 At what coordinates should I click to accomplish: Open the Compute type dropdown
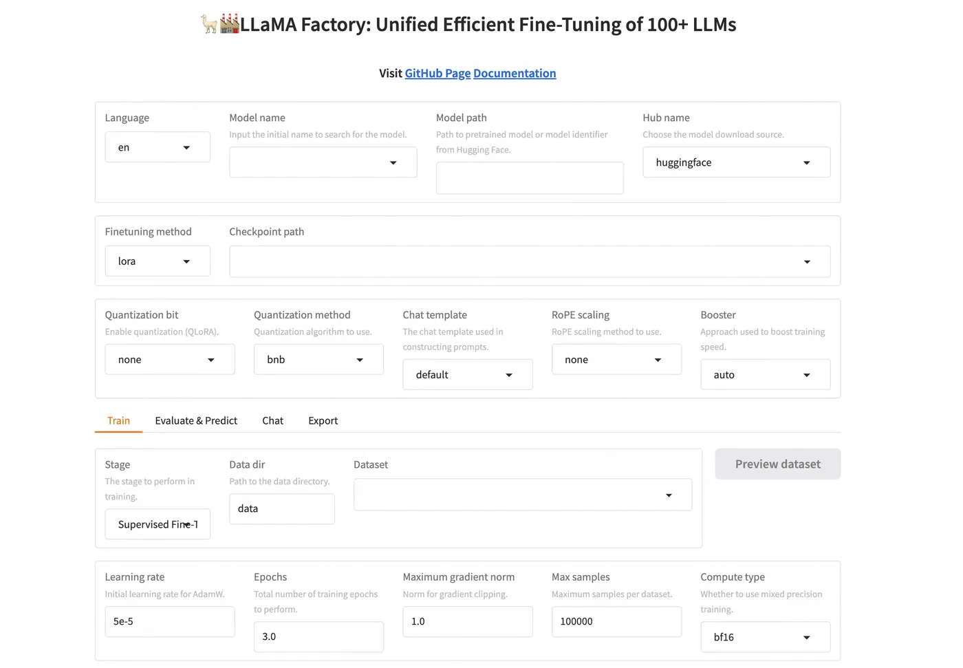pyautogui.click(x=765, y=637)
